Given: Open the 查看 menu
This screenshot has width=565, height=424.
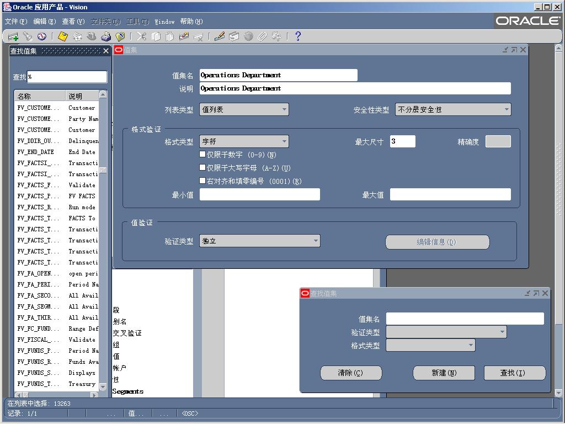Looking at the screenshot, I should [73, 22].
